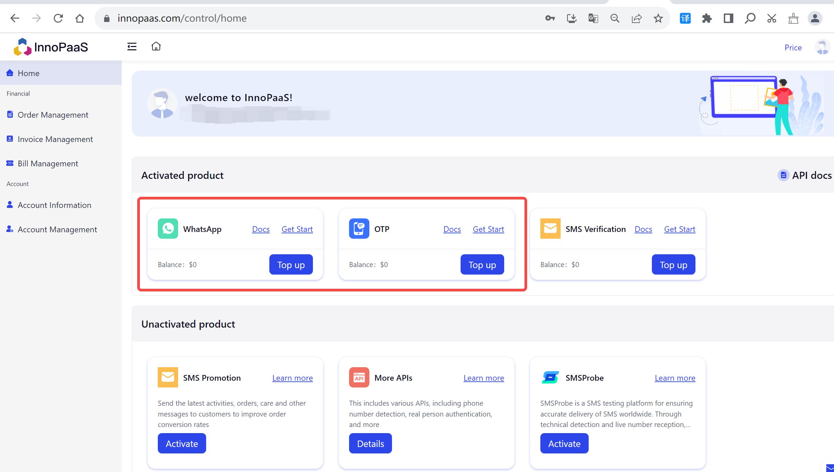Open Account Management in the sidebar
Viewport: 834px width, 472px height.
(x=61, y=230)
